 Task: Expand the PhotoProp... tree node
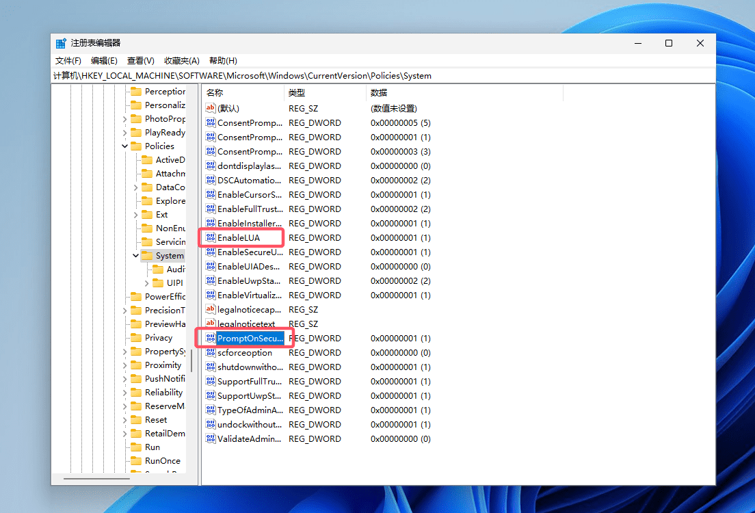pos(125,119)
